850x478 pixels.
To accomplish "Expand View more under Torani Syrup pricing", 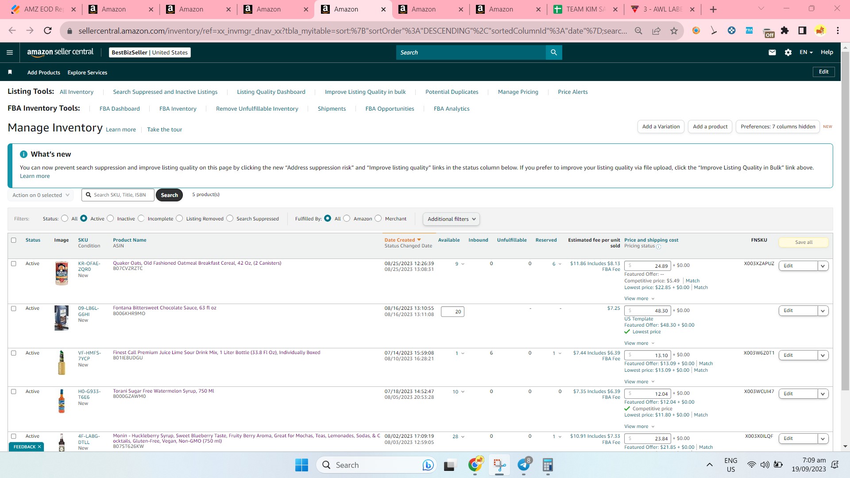I will point(639,427).
